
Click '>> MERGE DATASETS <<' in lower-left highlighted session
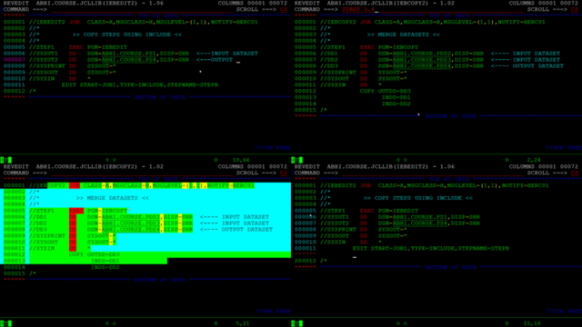pyautogui.click(x=113, y=198)
